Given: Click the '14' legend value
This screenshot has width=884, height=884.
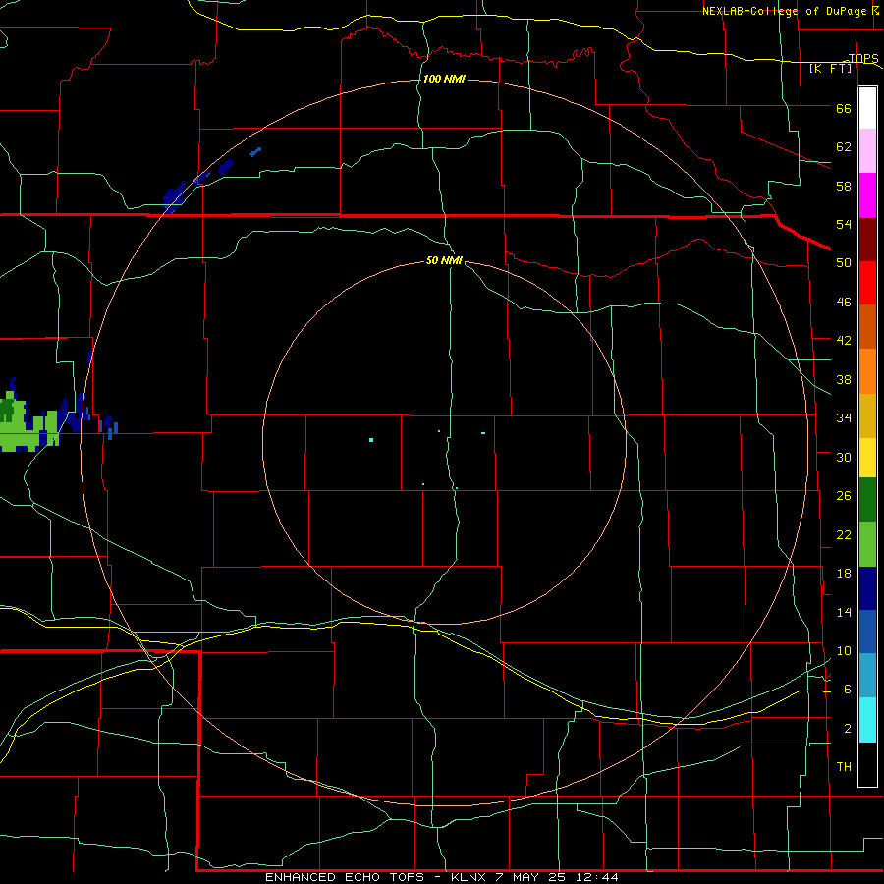Looking at the screenshot, I should pyautogui.click(x=844, y=612).
